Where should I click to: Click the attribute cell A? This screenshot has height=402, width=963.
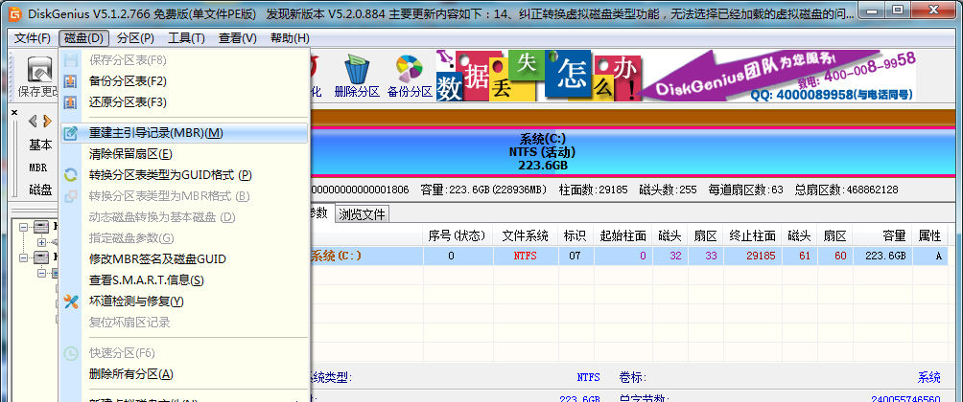click(929, 256)
